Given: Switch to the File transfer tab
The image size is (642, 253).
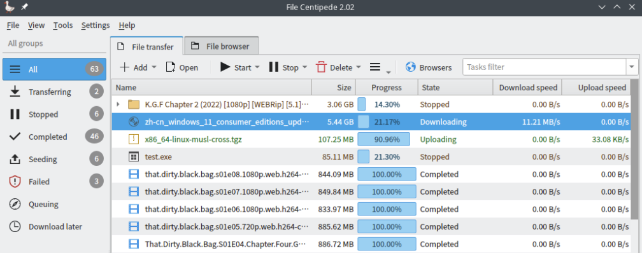Looking at the screenshot, I should (147, 46).
